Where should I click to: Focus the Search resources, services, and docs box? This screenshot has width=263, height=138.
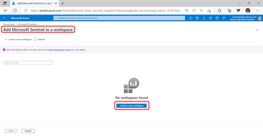click(x=119, y=18)
